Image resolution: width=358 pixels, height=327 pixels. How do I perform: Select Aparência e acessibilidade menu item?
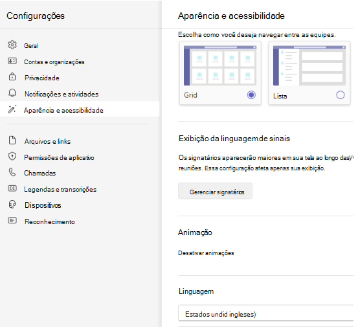[x=80, y=109]
